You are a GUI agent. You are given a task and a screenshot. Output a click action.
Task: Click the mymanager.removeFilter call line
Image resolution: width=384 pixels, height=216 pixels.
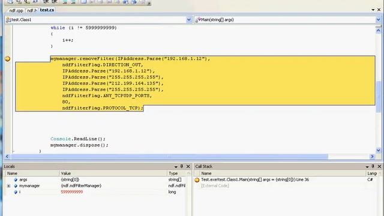(x=130, y=59)
